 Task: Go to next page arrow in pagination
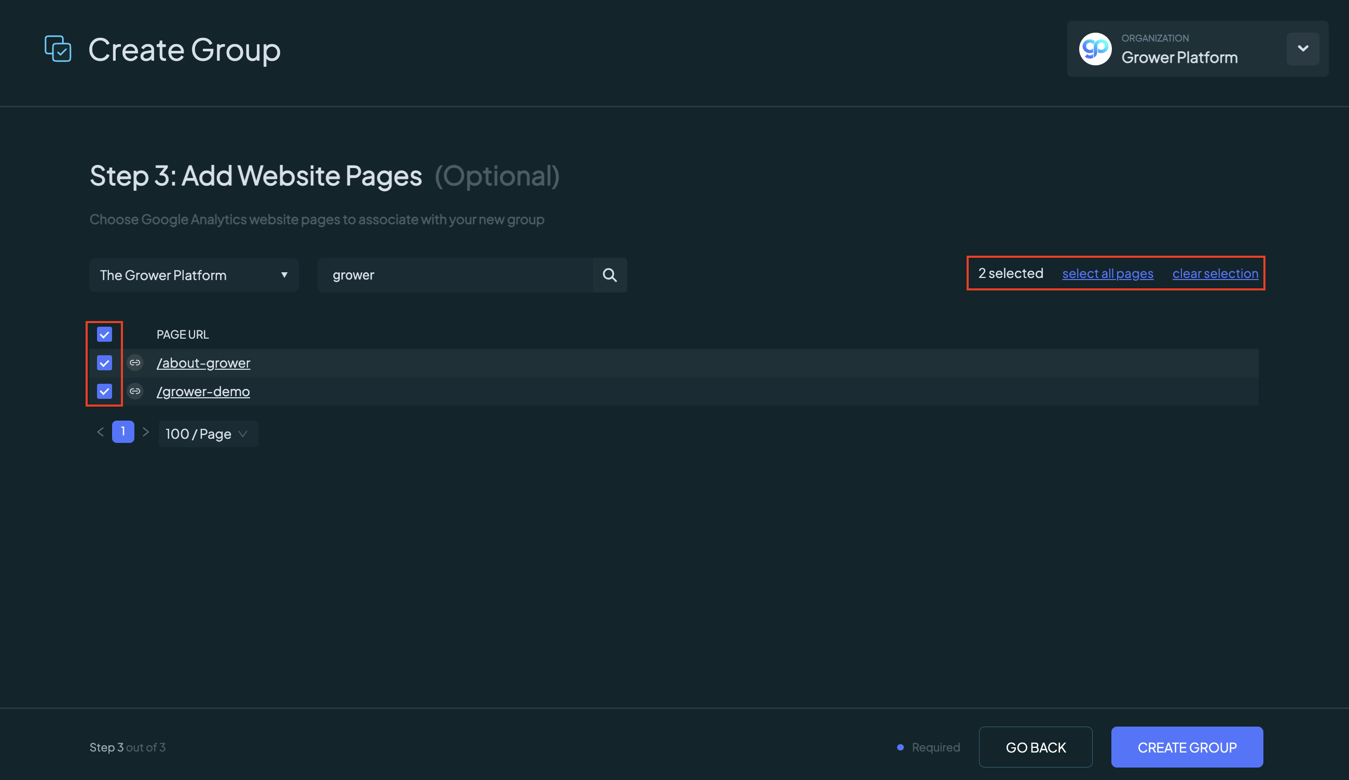point(146,431)
